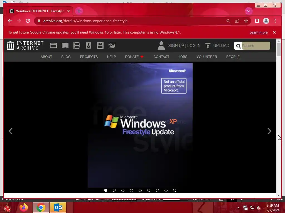View site information lock icon
The width and height of the screenshot is (285, 213).
[x=39, y=21]
